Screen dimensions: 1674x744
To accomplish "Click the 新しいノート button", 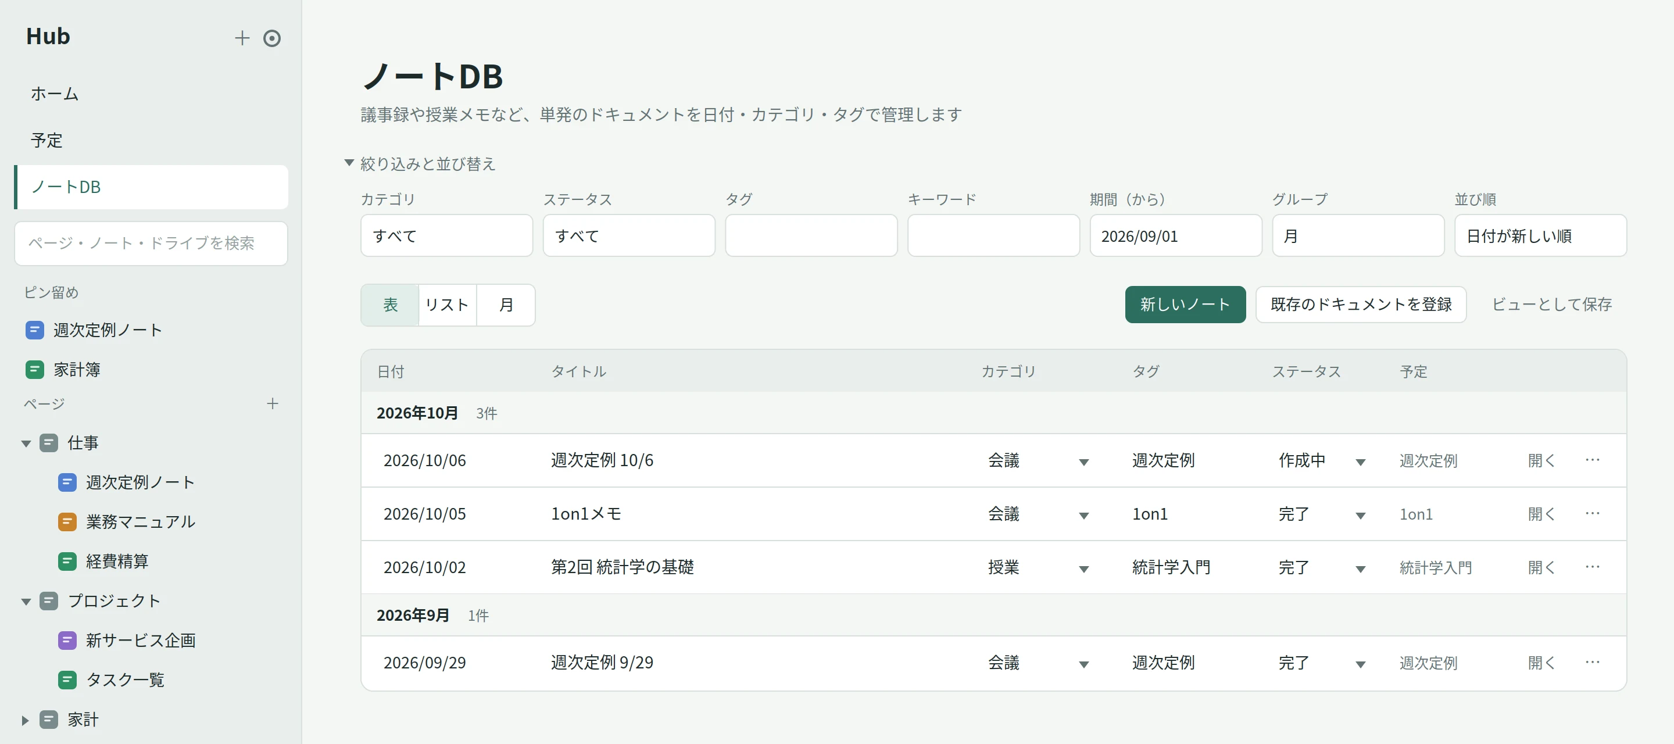I will click(1185, 304).
